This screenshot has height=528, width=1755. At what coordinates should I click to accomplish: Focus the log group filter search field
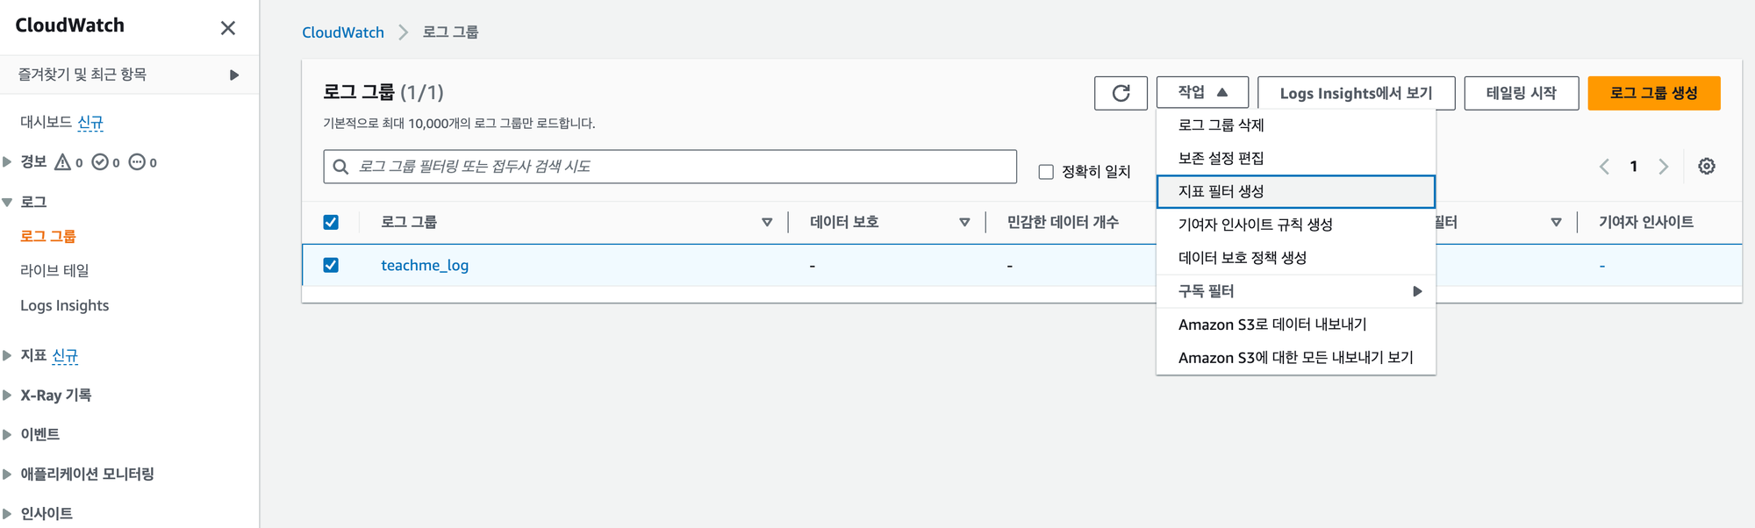pos(670,167)
